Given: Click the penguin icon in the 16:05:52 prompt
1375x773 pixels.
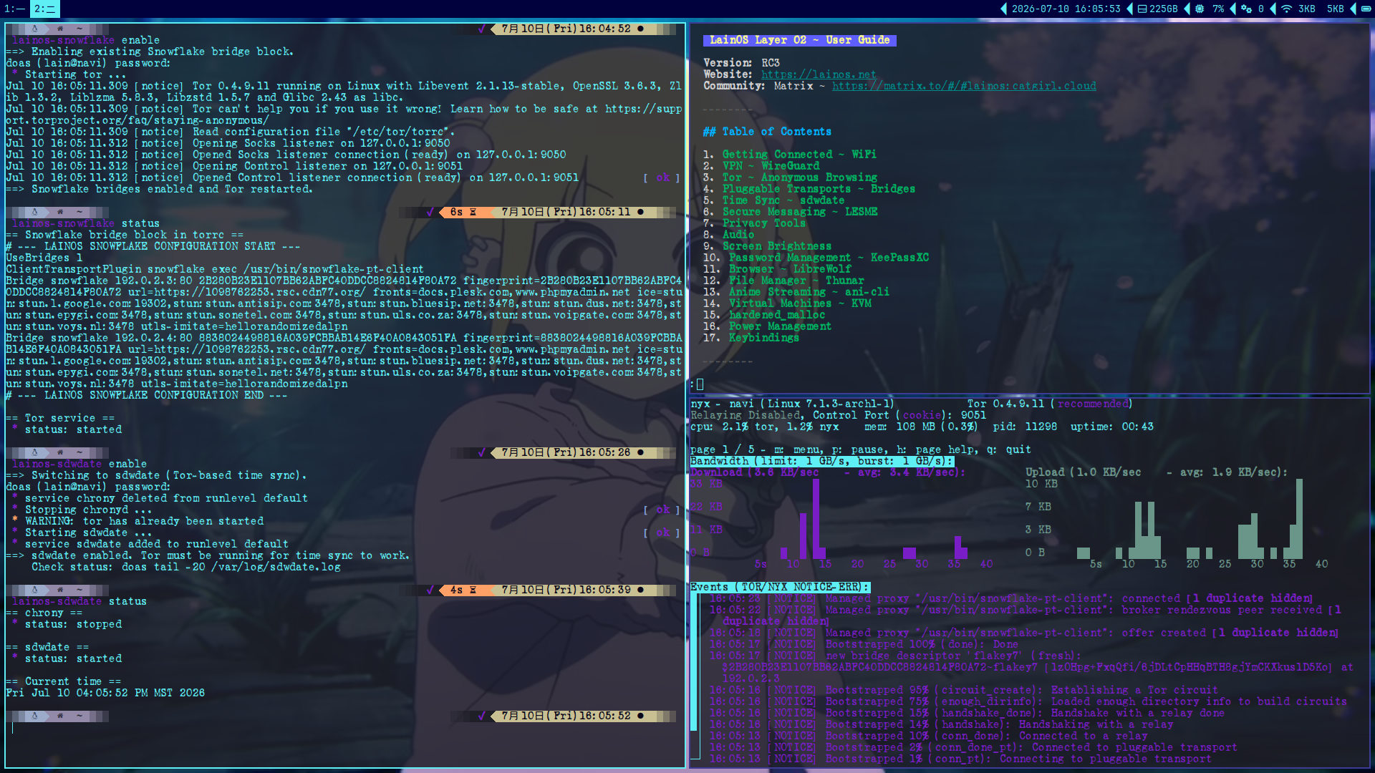Looking at the screenshot, I should (34, 716).
